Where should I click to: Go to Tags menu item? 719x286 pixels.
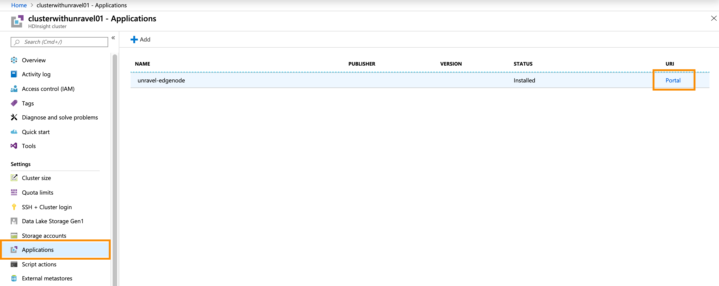click(28, 103)
